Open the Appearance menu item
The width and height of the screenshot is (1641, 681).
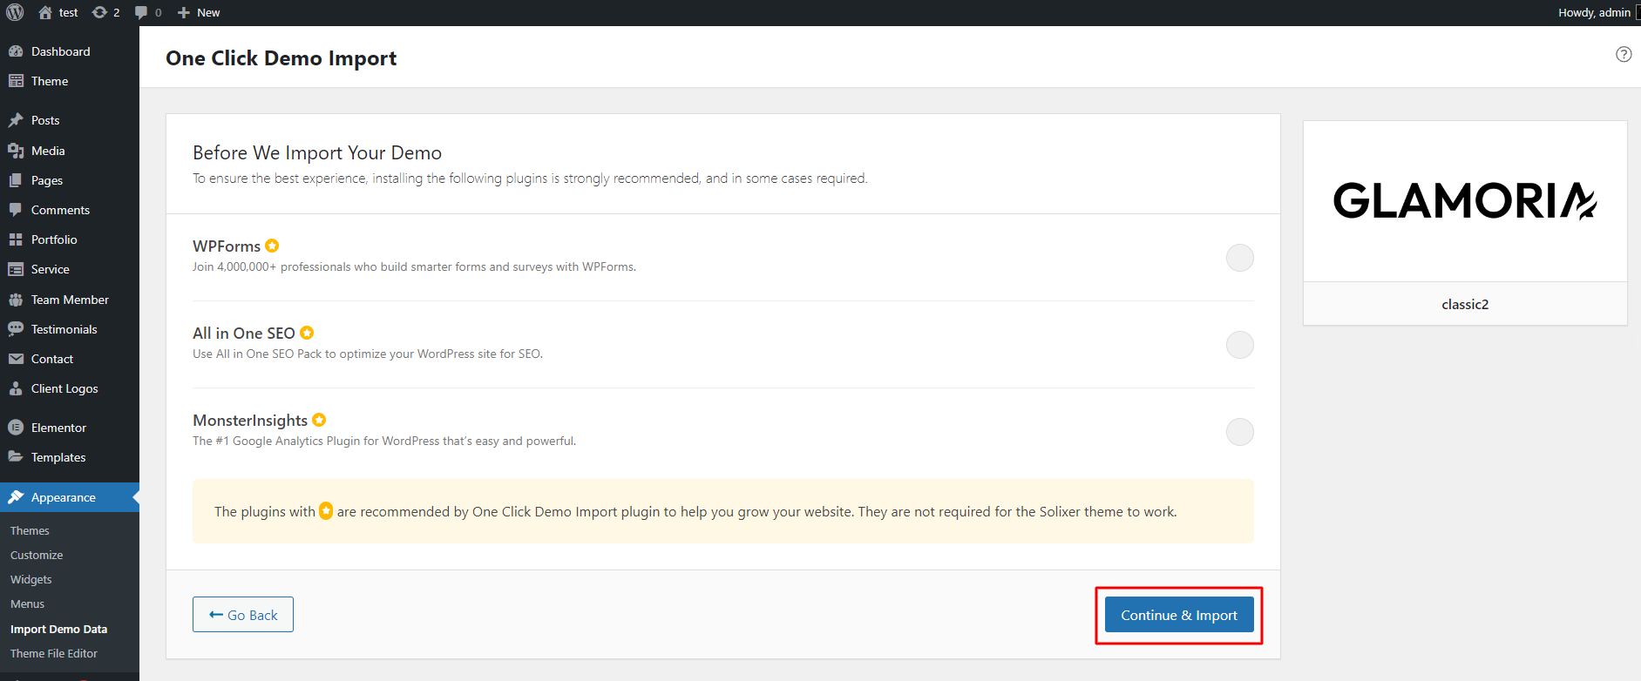[70, 497]
